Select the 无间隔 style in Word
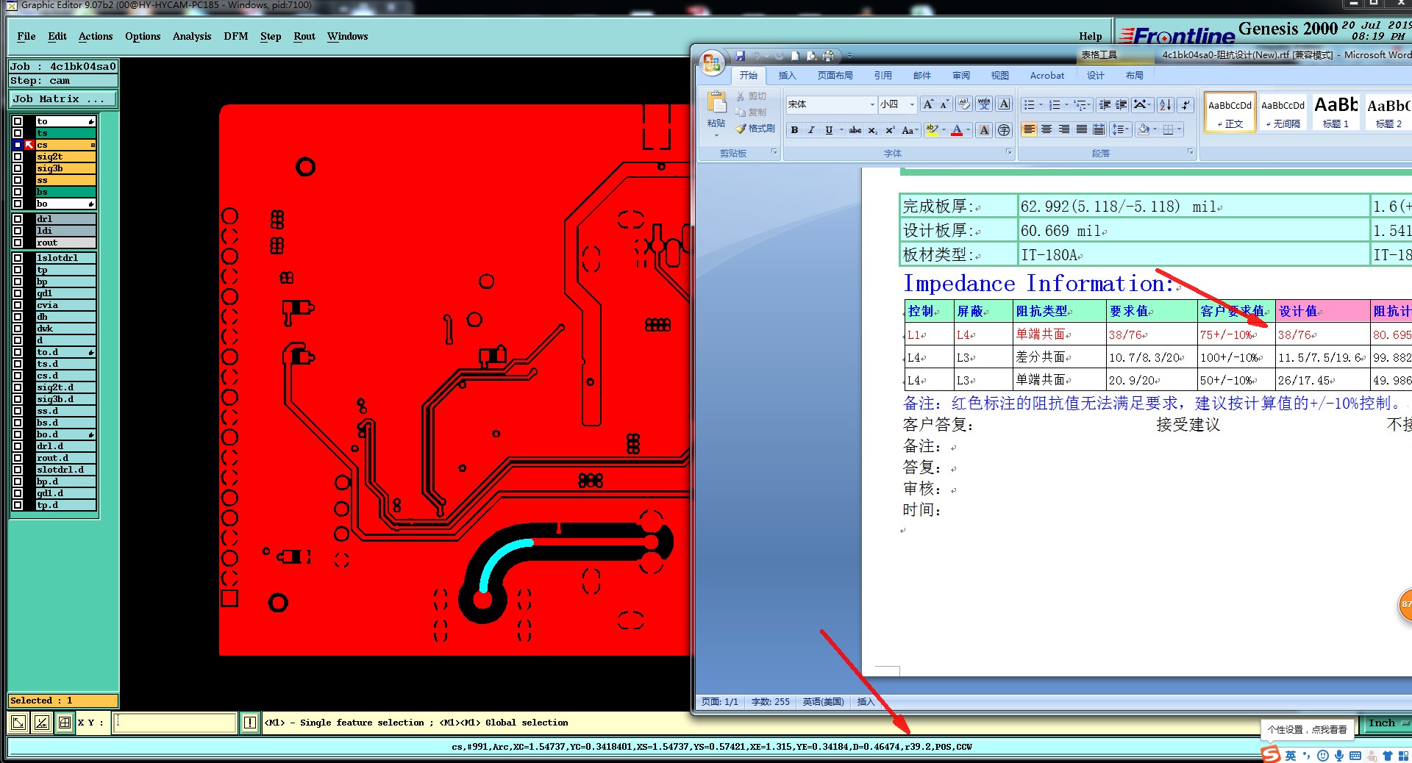The width and height of the screenshot is (1412, 763). pyautogui.click(x=1283, y=112)
